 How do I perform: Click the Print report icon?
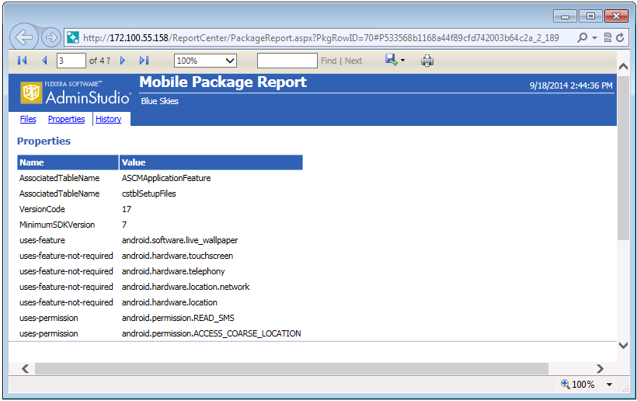427,61
